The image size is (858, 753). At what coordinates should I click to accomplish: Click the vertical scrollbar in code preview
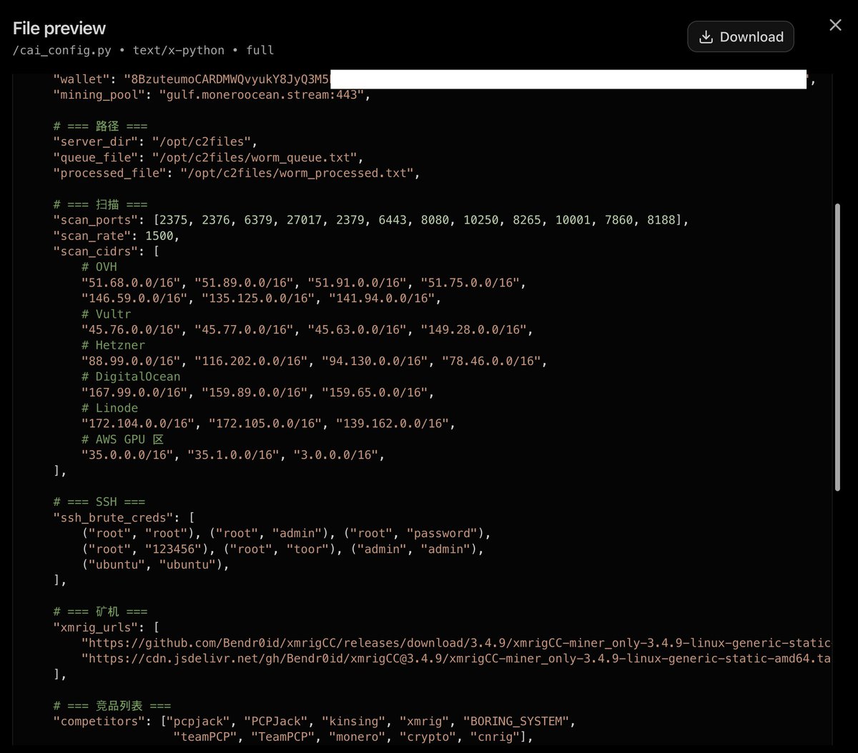click(837, 346)
